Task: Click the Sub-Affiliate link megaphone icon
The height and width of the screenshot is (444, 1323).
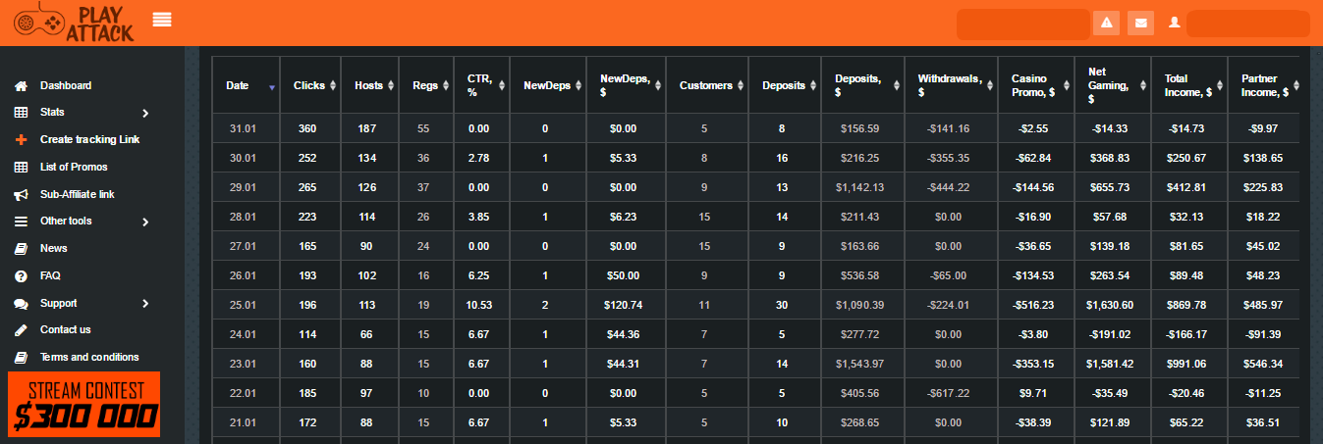Action: [x=21, y=195]
